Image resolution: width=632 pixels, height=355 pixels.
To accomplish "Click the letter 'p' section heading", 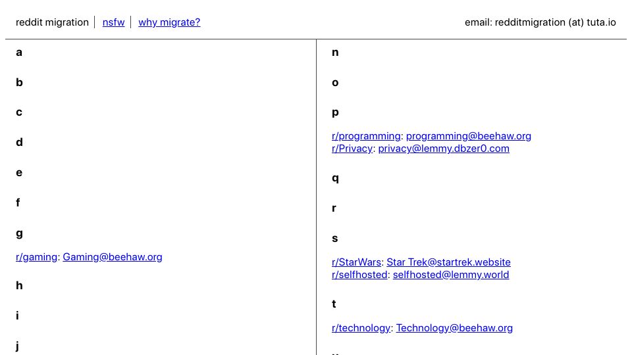I will click(x=335, y=112).
